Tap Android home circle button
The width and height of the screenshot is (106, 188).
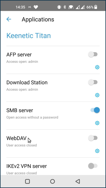tap(53, 181)
